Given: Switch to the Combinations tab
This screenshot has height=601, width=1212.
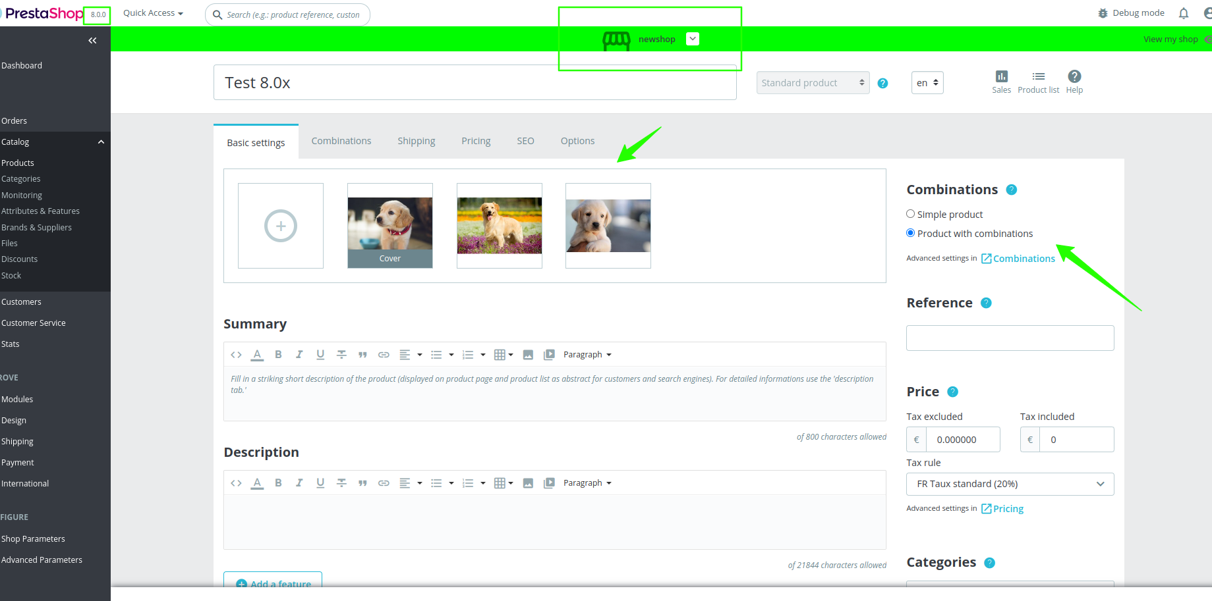Looking at the screenshot, I should click(341, 140).
